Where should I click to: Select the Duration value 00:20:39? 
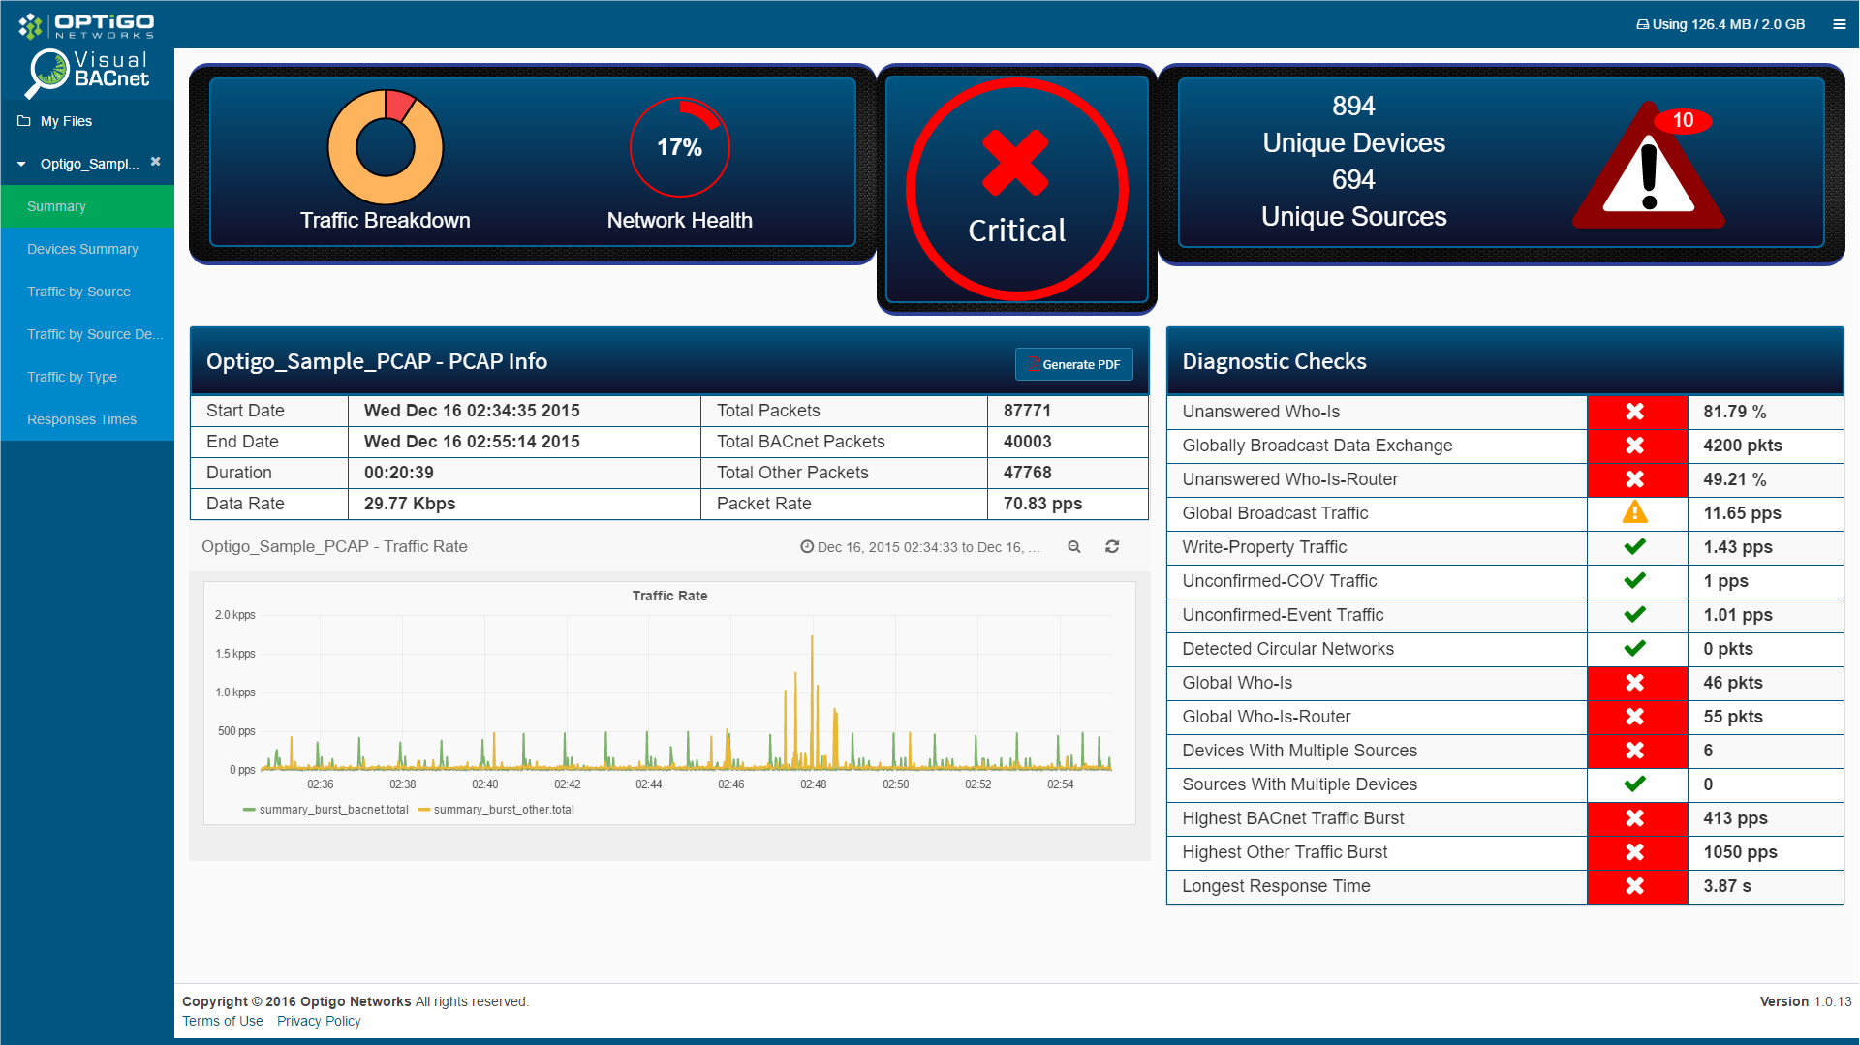click(399, 473)
